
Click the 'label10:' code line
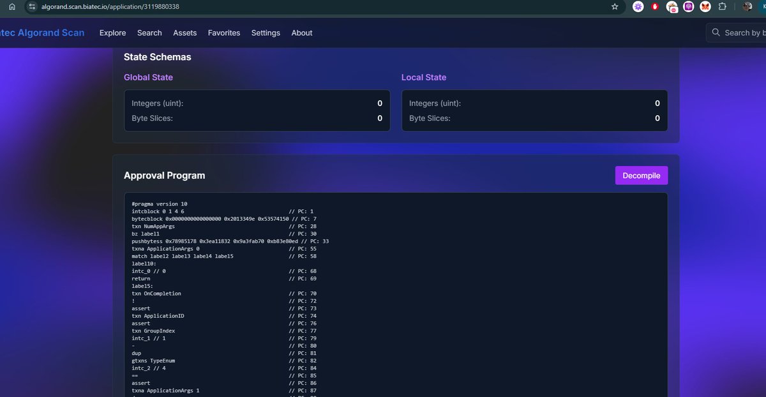point(144,264)
